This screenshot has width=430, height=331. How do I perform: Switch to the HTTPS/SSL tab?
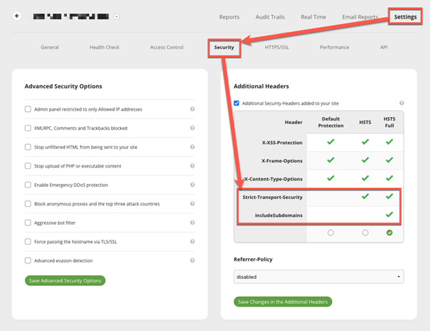coord(276,47)
